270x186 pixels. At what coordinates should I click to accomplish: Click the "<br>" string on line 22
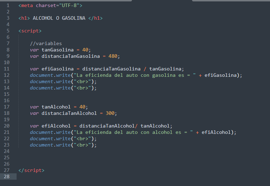pyautogui.click(x=82, y=139)
